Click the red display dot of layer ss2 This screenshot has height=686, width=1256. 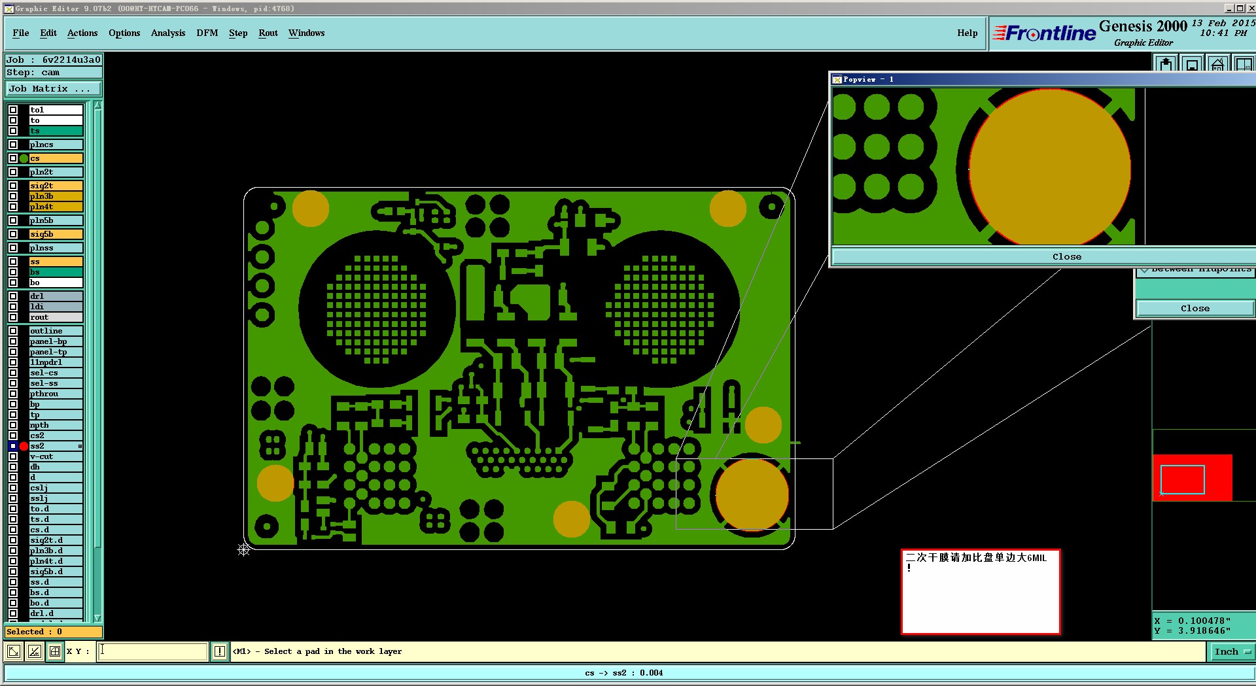(24, 446)
